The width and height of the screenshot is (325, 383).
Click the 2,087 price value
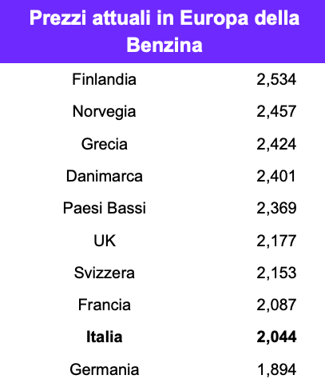pos(276,305)
